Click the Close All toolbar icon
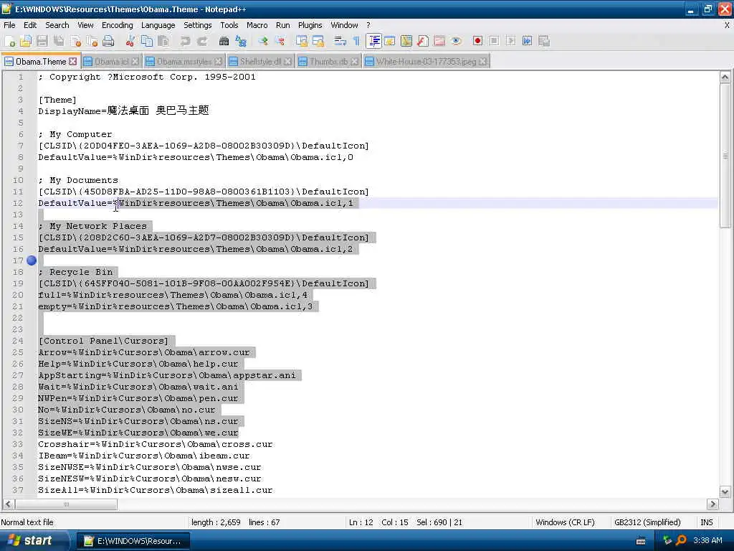This screenshot has height=551, width=734. click(x=92, y=41)
